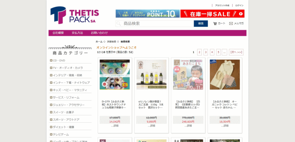Click play arrow on 在庫一掃SALE banner
The width and height of the screenshot is (295, 142).
tap(241, 14)
